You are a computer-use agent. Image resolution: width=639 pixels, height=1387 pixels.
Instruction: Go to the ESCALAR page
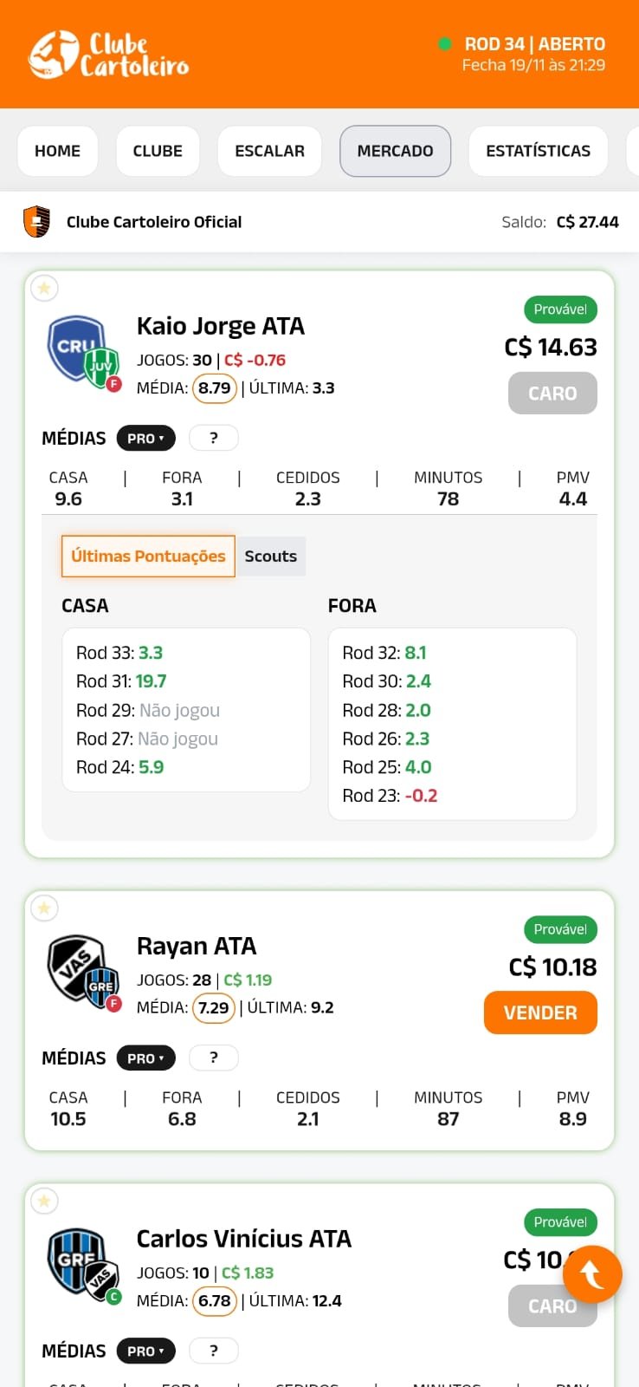pos(269,151)
